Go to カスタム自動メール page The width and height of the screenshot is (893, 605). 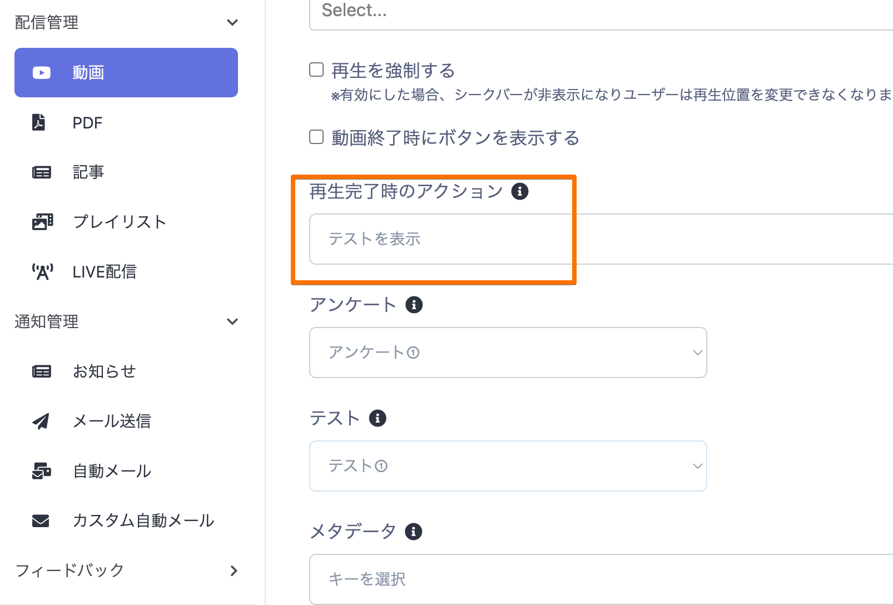click(143, 521)
